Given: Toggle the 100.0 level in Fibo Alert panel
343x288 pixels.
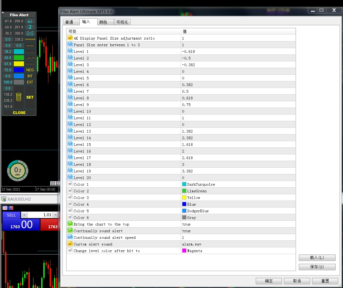Looking at the screenshot, I should click(x=8, y=82).
